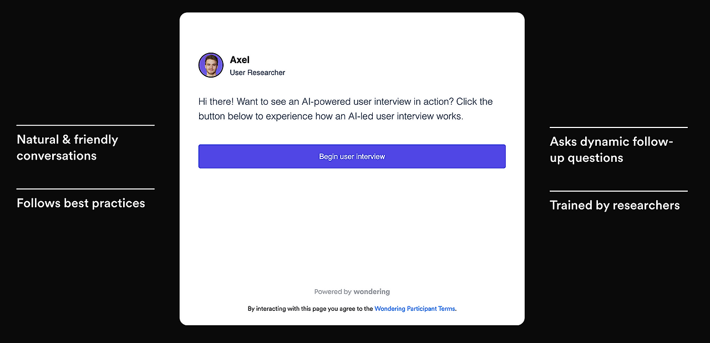This screenshot has width=710, height=343.
Task: Click the agreement disclaimer sentence in footer
Action: pyautogui.click(x=311, y=309)
